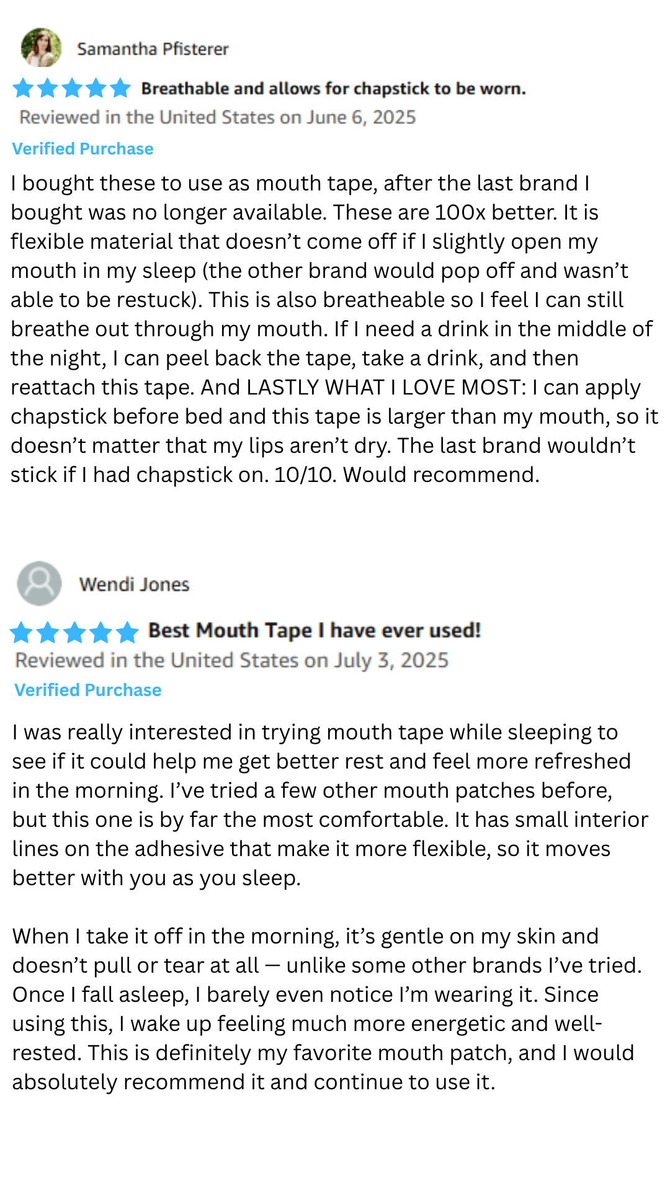Click first star of Wendi's rating
This screenshot has height=1191, width=670.
(21, 632)
